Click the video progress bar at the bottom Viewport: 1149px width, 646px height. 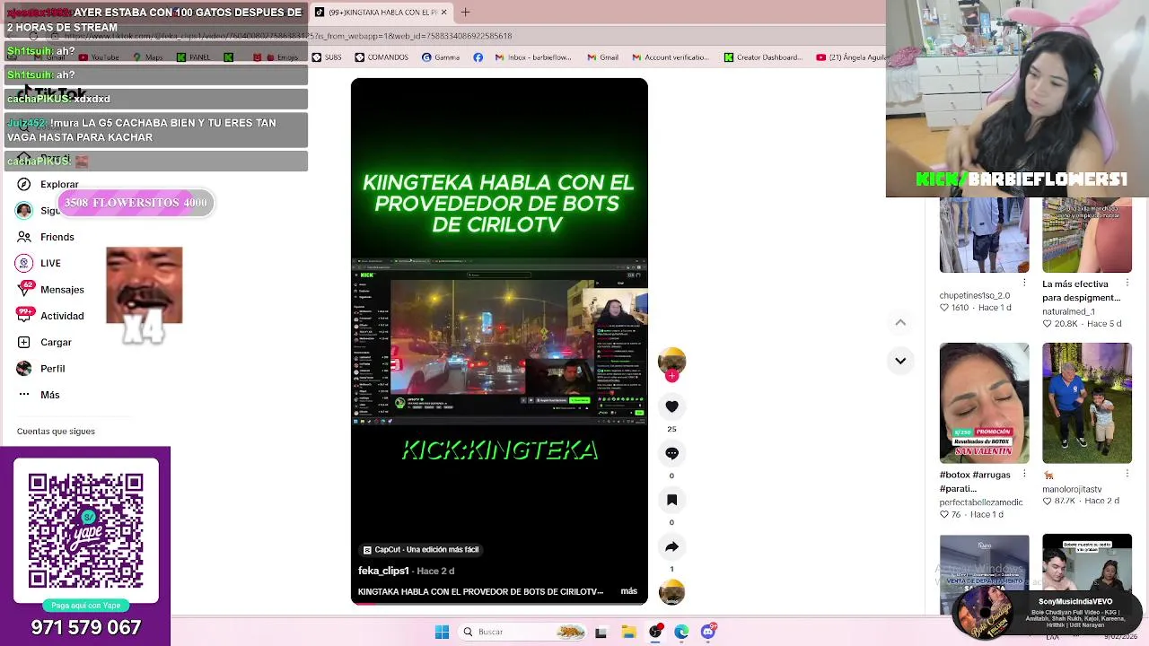(499, 603)
